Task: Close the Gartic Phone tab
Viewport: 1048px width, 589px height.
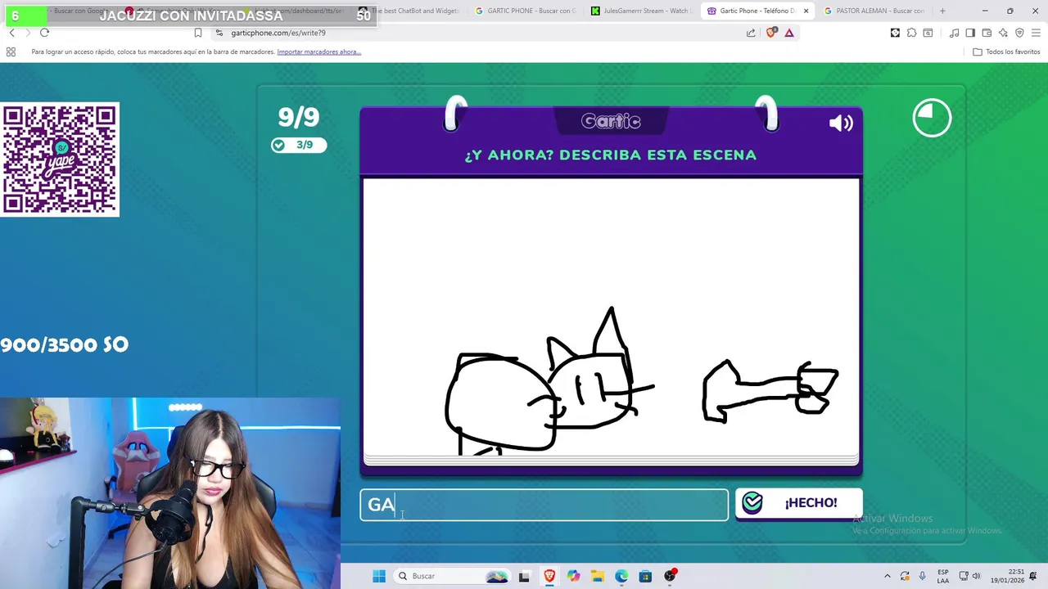Action: coord(806,11)
